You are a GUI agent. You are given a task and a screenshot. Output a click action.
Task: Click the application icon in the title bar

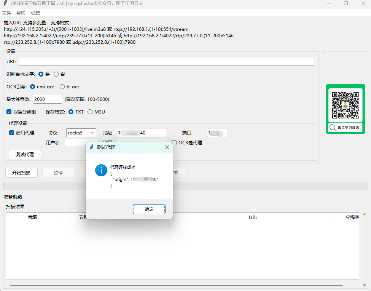coord(5,4)
